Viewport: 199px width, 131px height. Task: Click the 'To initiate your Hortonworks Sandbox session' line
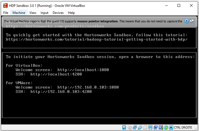coord(100,57)
